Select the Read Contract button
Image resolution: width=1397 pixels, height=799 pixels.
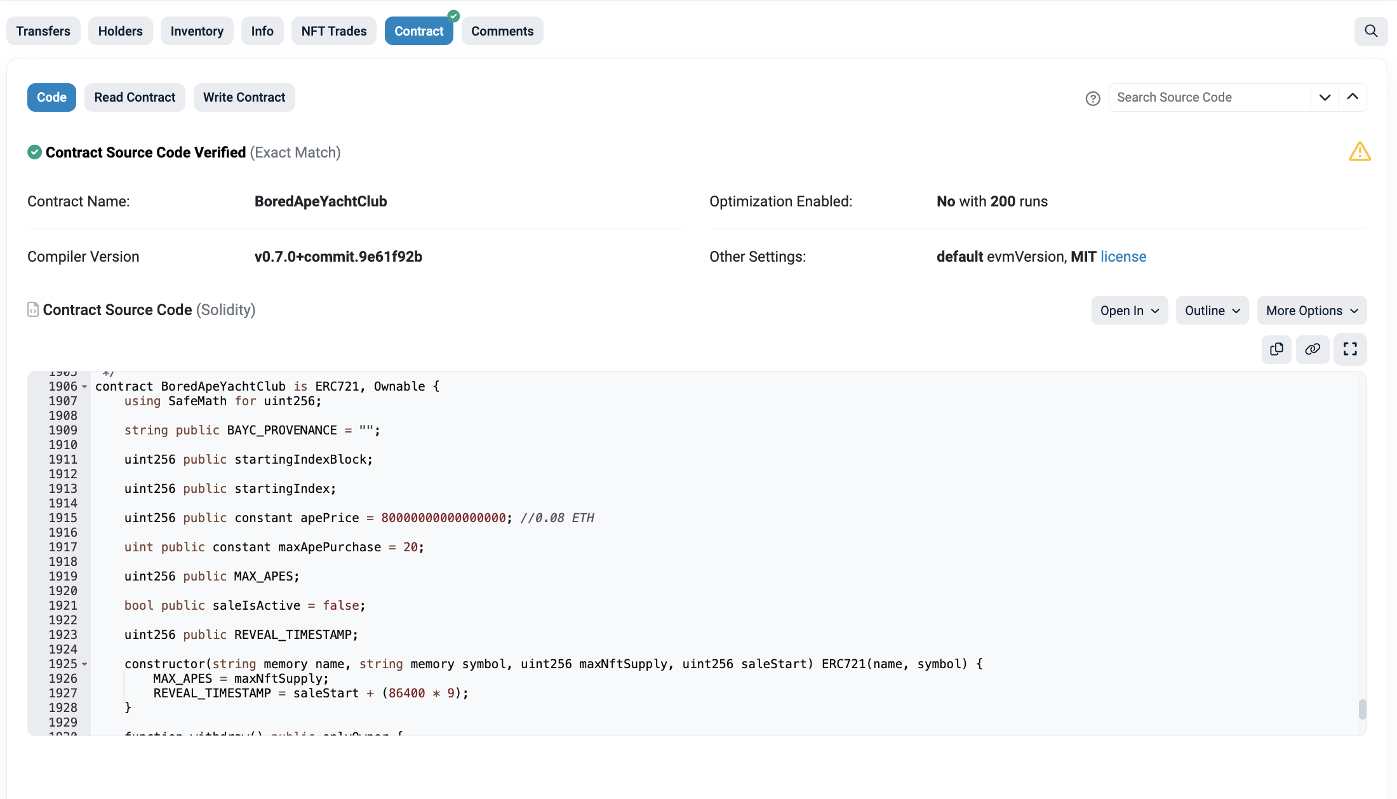coord(135,97)
